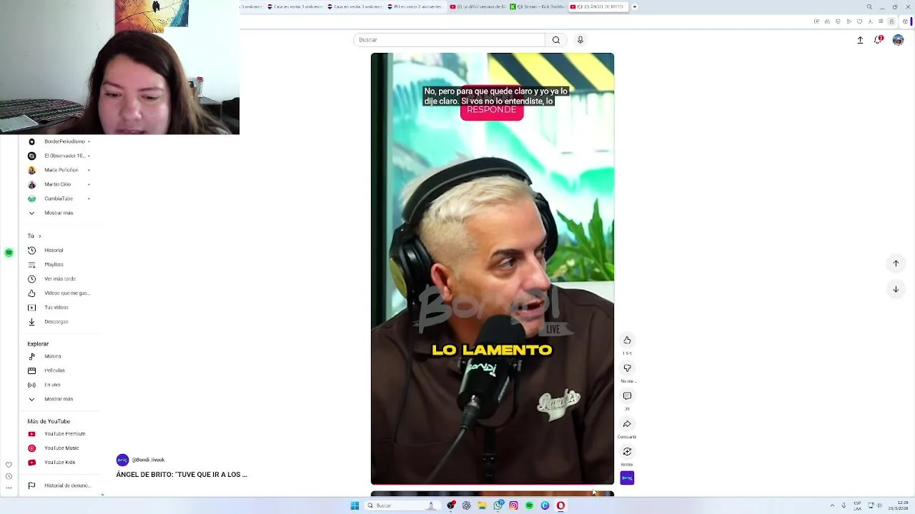Expand subscriptions with Mostrar más
The width and height of the screenshot is (915, 514).
[x=60, y=213]
